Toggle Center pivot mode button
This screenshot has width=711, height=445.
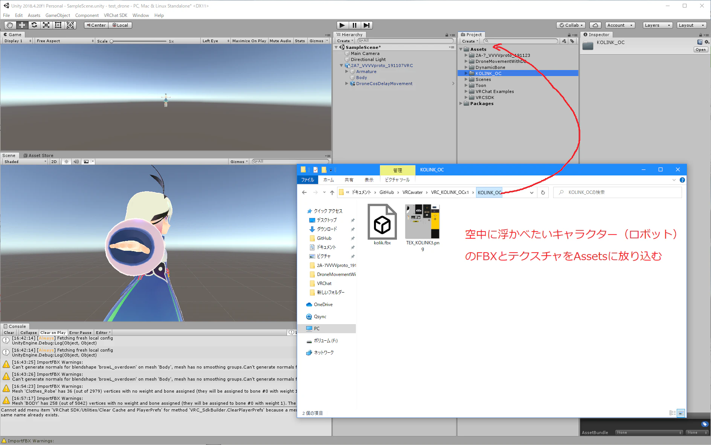click(96, 25)
